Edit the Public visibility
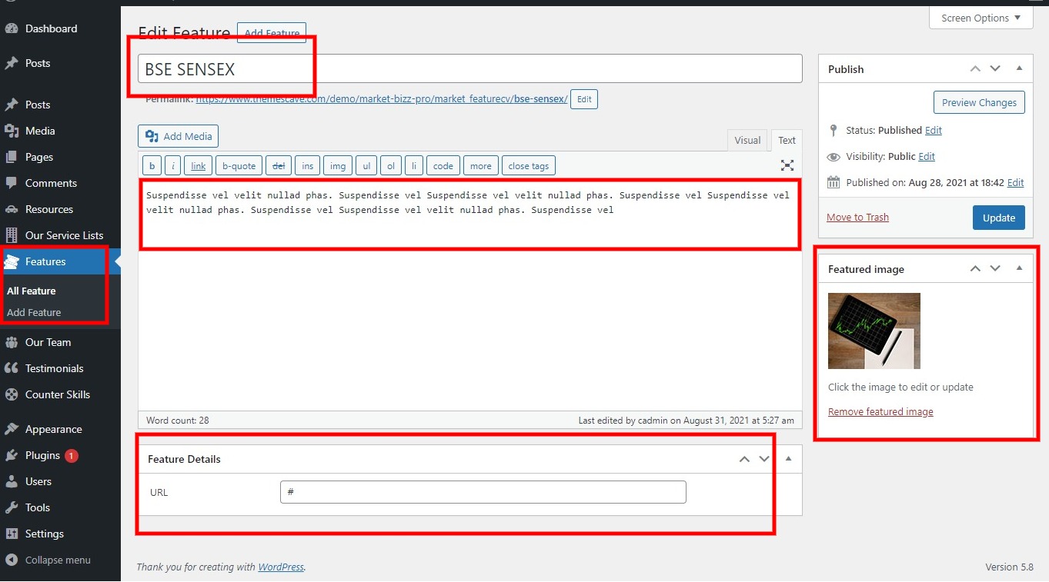1049x582 pixels. point(927,156)
